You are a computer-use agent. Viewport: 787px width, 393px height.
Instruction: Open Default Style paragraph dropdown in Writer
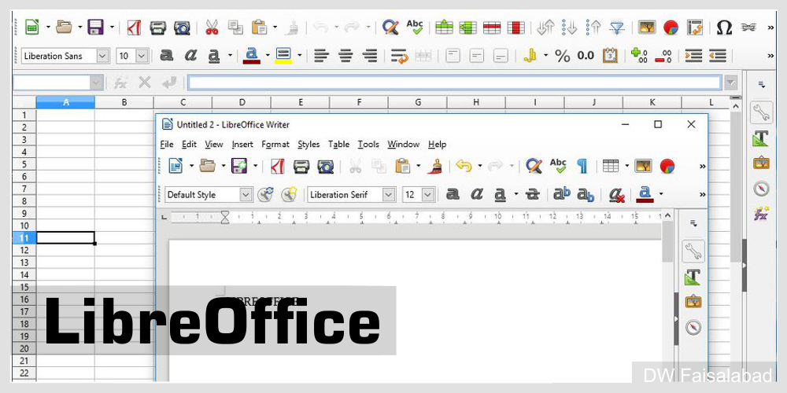click(246, 194)
